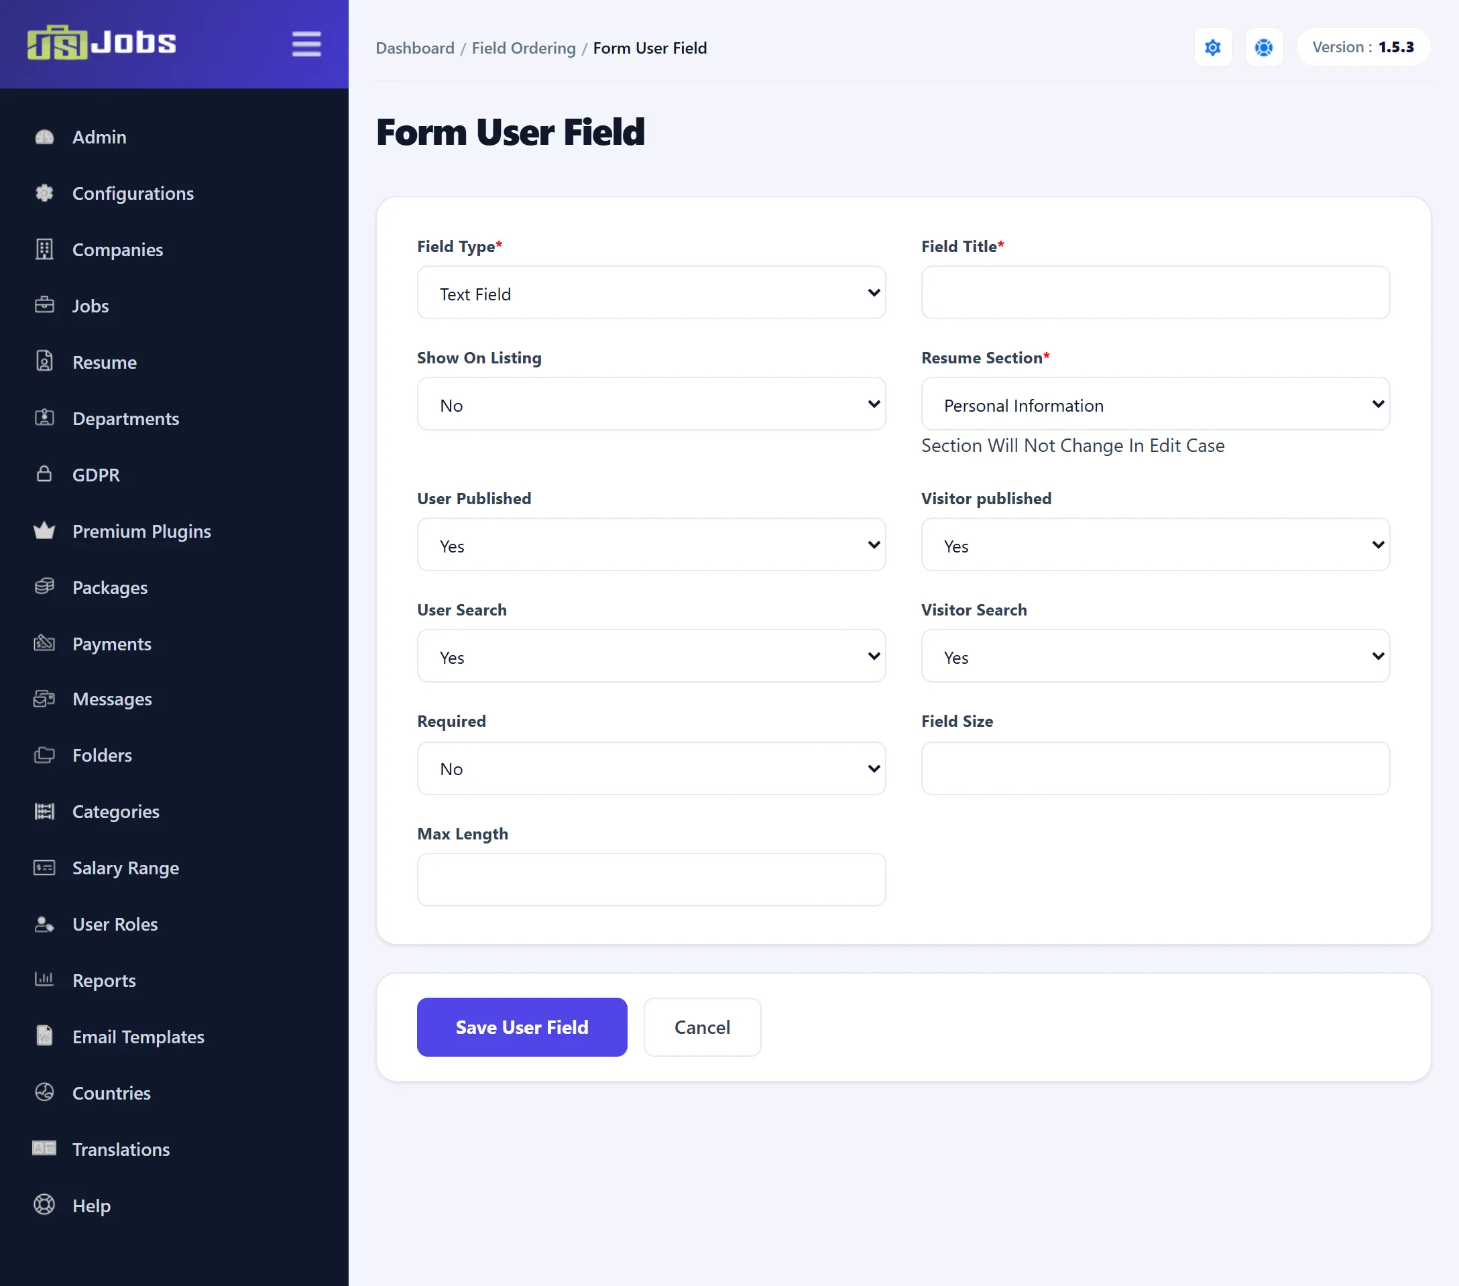This screenshot has width=1459, height=1286.
Task: Open Email Templates in the sidebar
Action: coord(139,1038)
